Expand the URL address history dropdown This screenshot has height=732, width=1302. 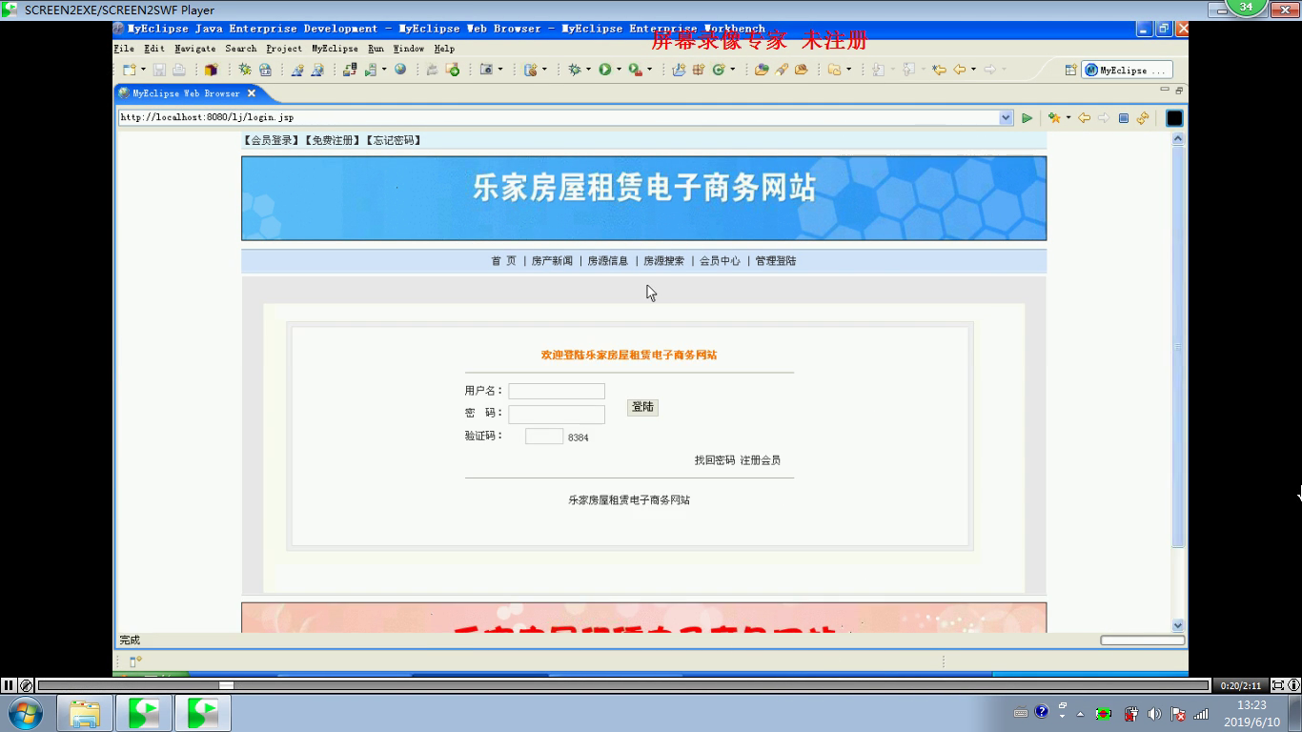[1006, 117]
